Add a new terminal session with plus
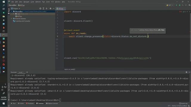This screenshot has width=191, height=107. coord(27,72)
